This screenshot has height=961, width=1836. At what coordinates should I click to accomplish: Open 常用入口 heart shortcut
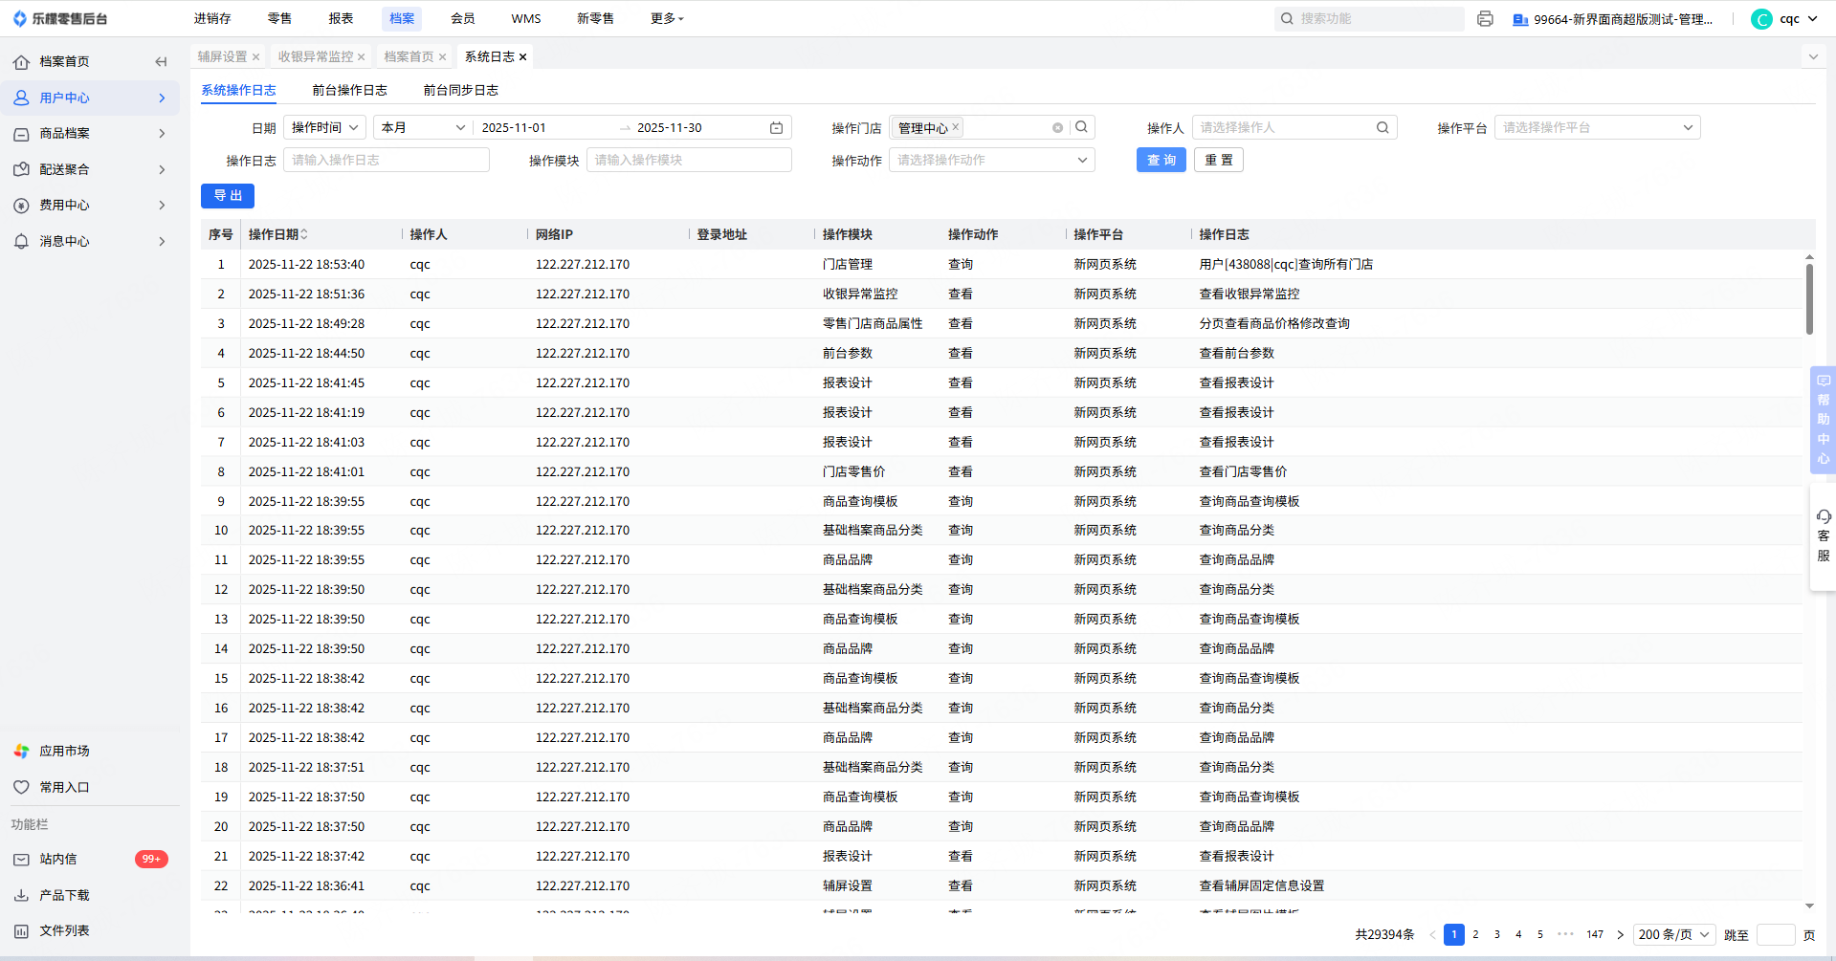[x=64, y=788]
